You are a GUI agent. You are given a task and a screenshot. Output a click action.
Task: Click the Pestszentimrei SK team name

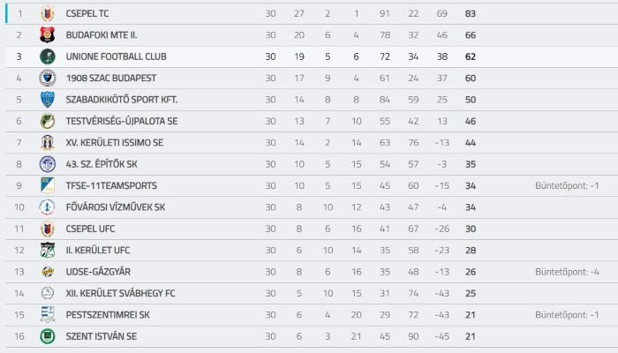click(108, 315)
